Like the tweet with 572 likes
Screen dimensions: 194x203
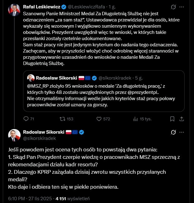pos(99,118)
